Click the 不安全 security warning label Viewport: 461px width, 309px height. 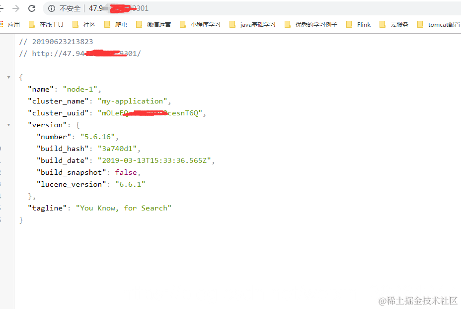pyautogui.click(x=70, y=8)
